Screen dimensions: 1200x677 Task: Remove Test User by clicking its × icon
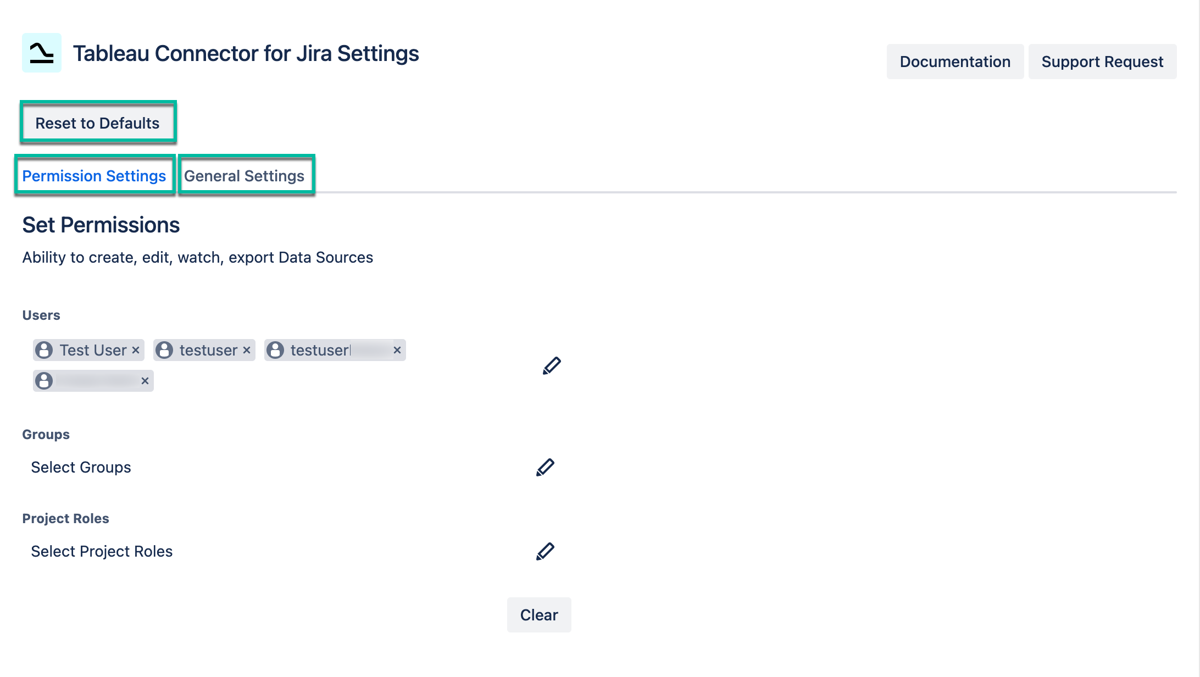135,350
